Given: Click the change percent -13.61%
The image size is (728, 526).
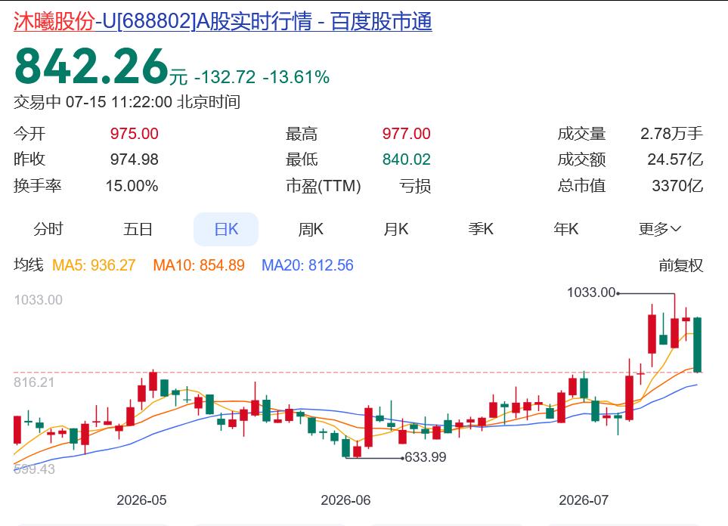Looking at the screenshot, I should 296,77.
